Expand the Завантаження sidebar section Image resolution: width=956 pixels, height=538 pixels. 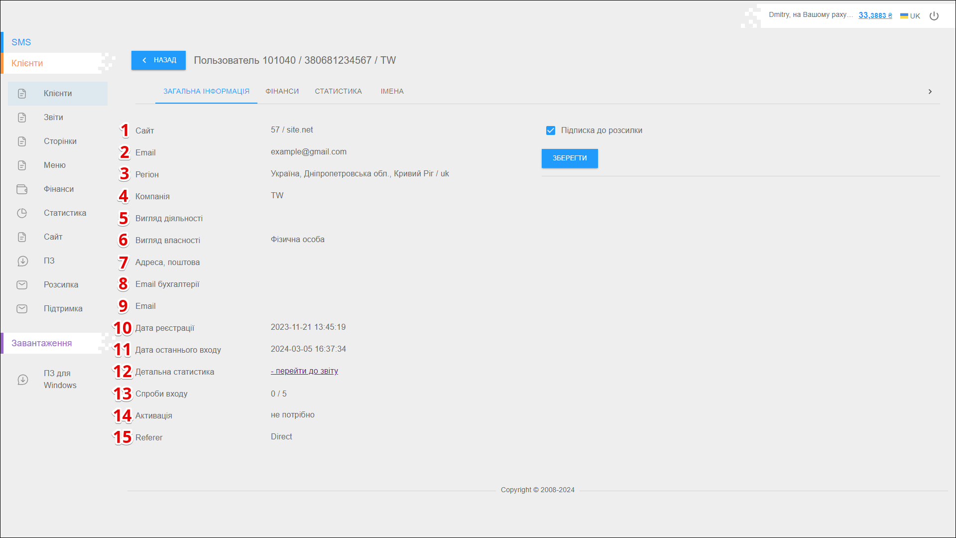pos(42,343)
